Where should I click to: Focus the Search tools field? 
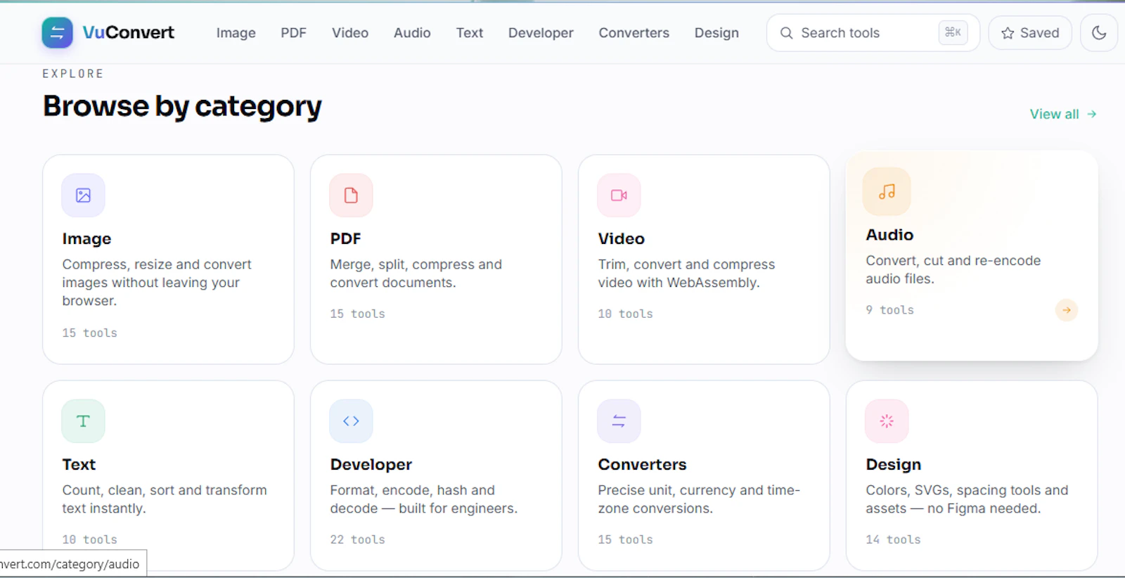pyautogui.click(x=873, y=33)
